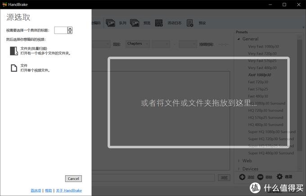Viewport: 306px width, 196px height.
Task: Click the destination path field in main window
Action: [153, 178]
